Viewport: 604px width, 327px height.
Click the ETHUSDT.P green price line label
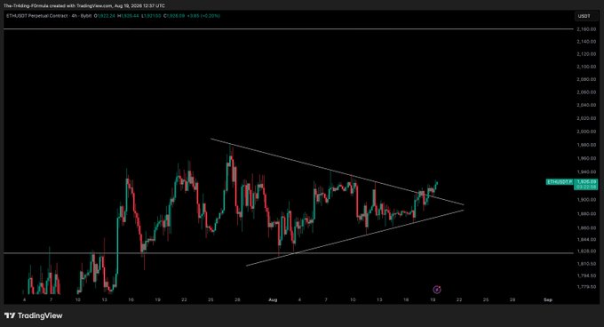(560, 182)
